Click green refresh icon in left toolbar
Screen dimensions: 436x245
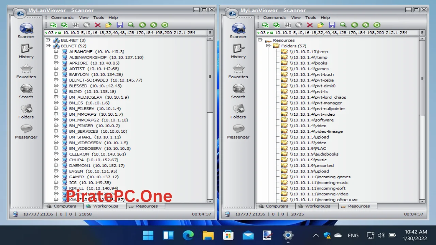(x=165, y=25)
